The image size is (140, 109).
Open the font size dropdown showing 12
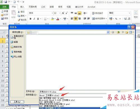pyautogui.click(x=60, y=13)
